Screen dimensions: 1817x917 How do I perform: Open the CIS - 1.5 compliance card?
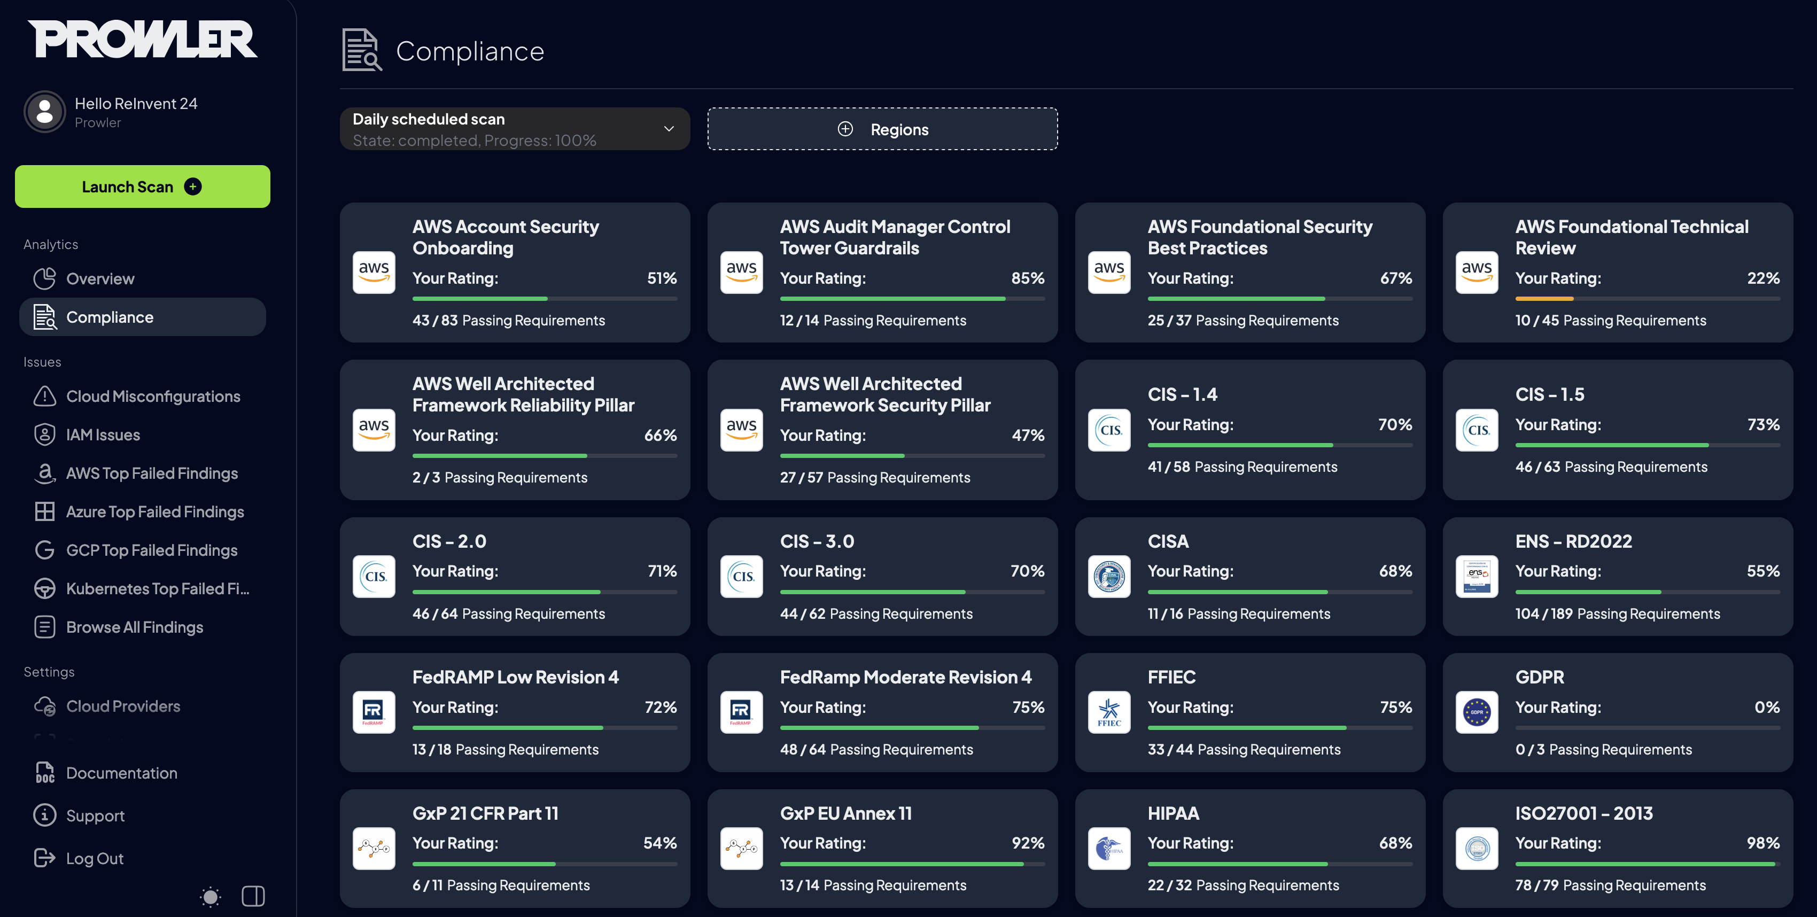pos(1617,430)
